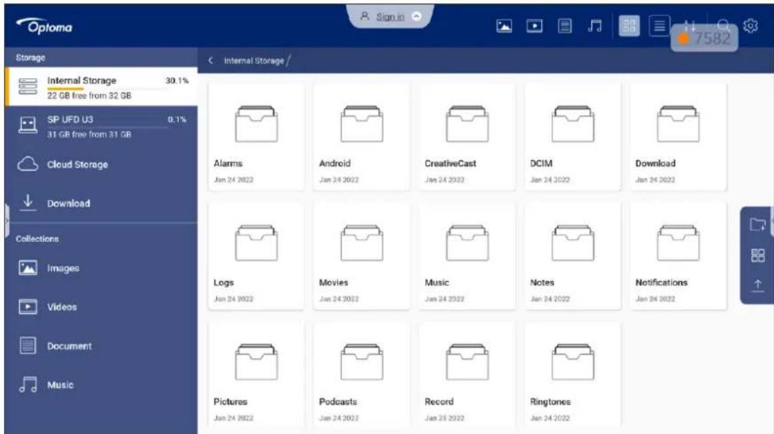
Task: Open the CreativeCast folder
Action: 467,137
